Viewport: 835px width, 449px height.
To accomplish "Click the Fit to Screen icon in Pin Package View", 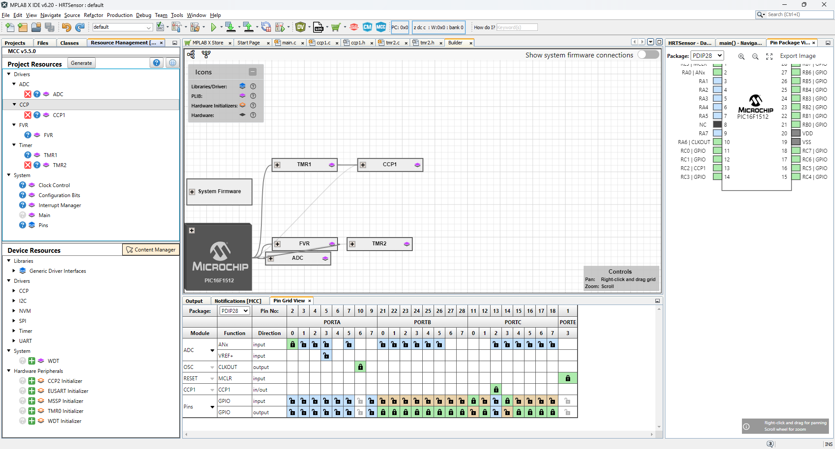I will 769,57.
